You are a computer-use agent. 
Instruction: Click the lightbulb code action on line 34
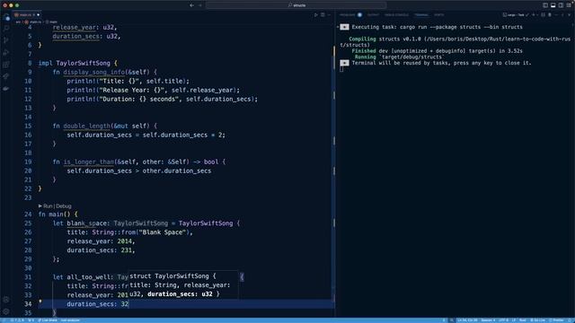(x=40, y=301)
